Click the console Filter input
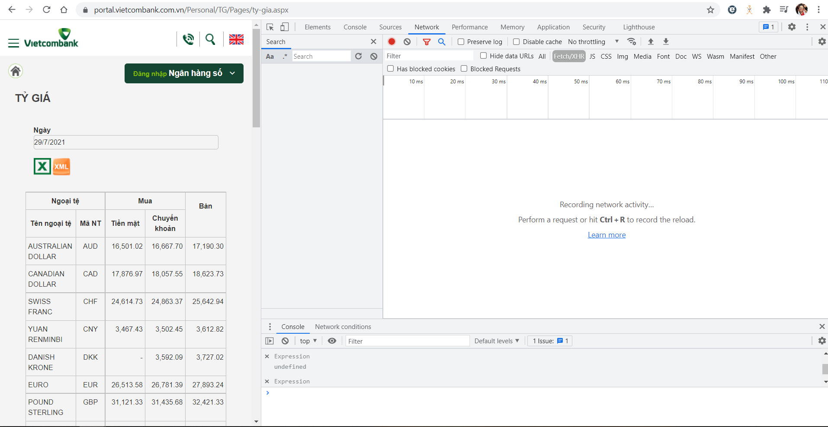Screen dimensions: 828x427 408,341
